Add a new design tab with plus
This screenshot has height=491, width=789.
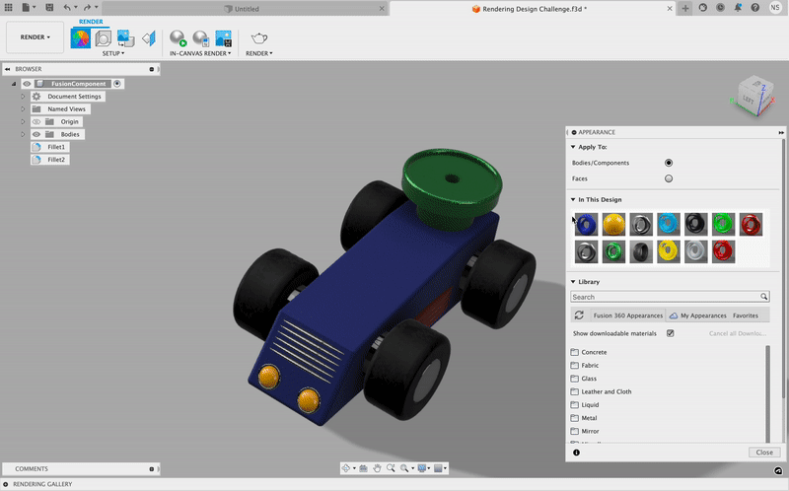point(685,8)
